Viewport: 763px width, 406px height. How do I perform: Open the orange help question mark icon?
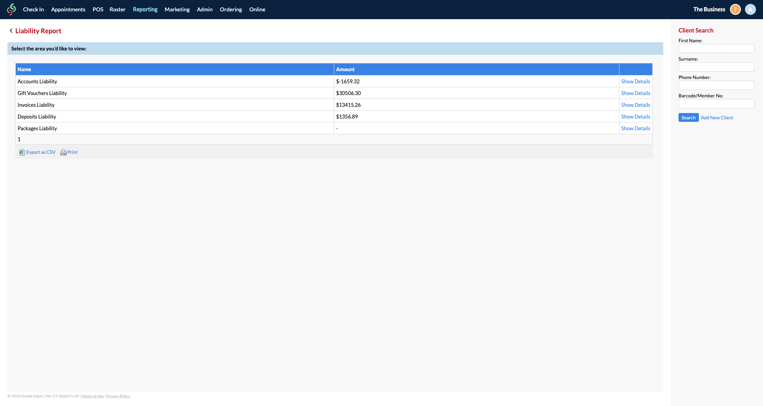(x=735, y=9)
